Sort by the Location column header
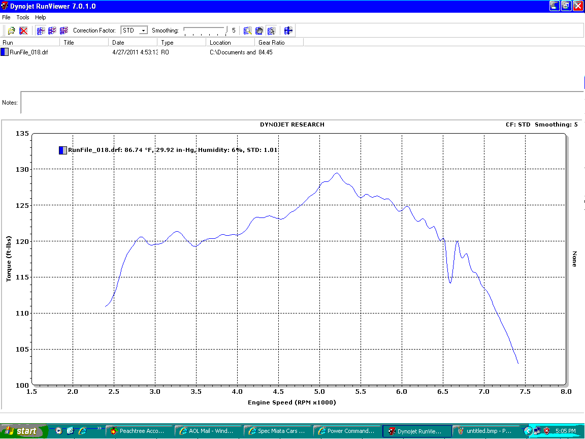Viewport: 585px width, 439px height. [x=230, y=42]
